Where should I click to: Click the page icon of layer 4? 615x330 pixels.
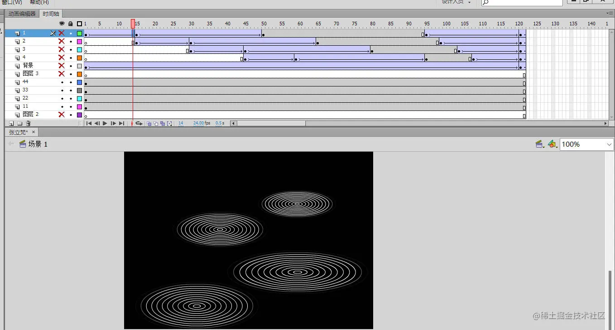(17, 57)
